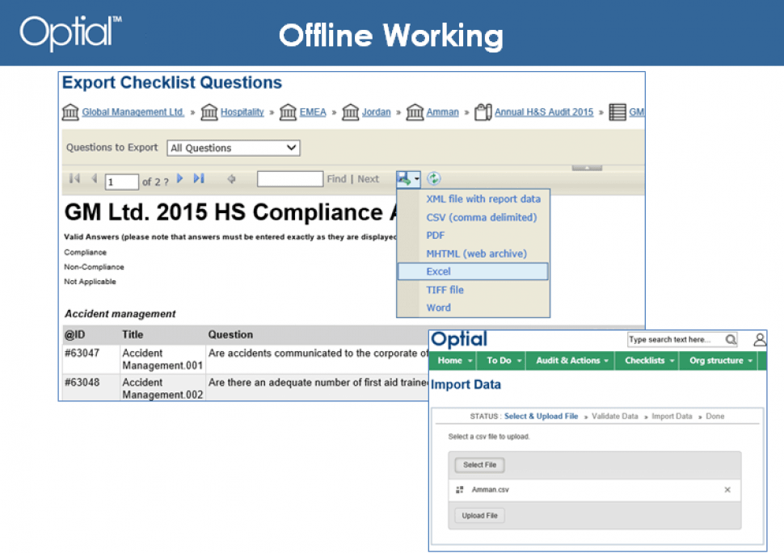This screenshot has width=784, height=553.
Task: Go to next page in report toolbar
Action: pos(180,178)
